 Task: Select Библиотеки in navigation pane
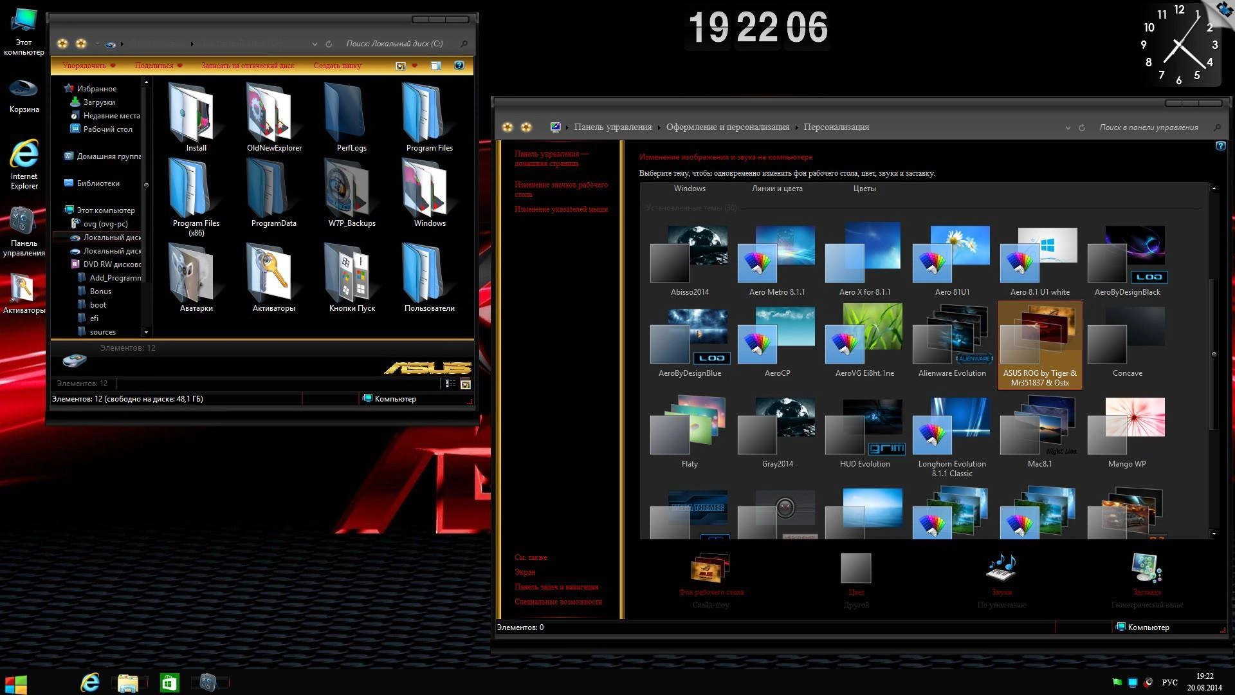[98, 183]
